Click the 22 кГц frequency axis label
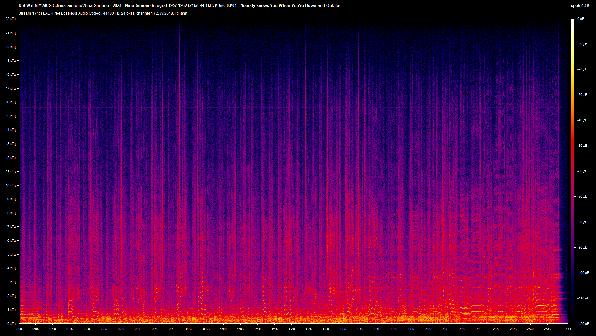This screenshot has width=596, height=336. pos(11,19)
